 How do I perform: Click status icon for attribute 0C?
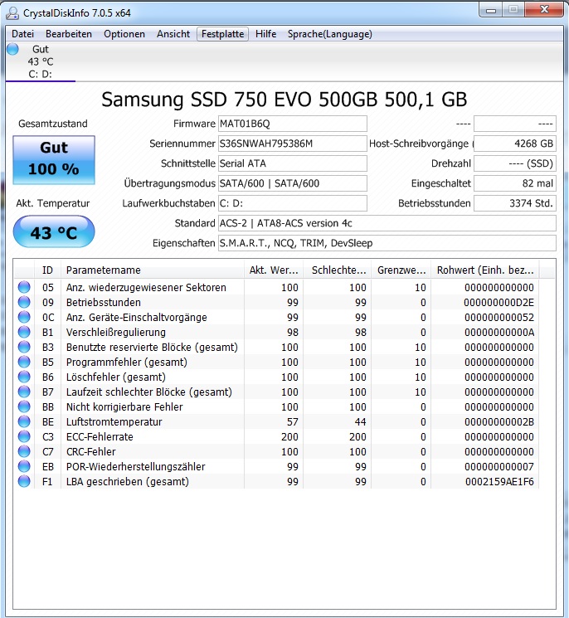[24, 317]
